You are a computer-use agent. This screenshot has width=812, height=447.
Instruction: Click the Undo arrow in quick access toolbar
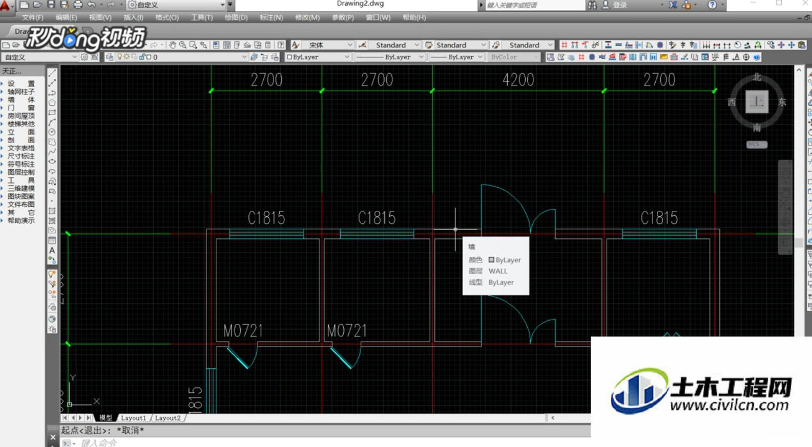click(x=91, y=5)
